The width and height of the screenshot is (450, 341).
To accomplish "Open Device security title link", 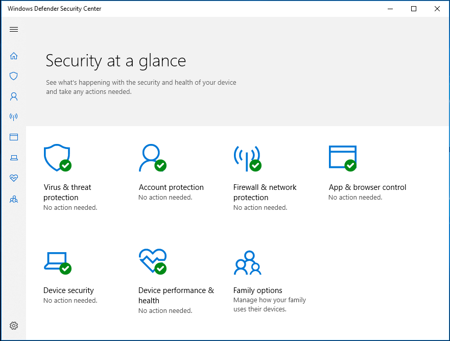I will (x=68, y=290).
